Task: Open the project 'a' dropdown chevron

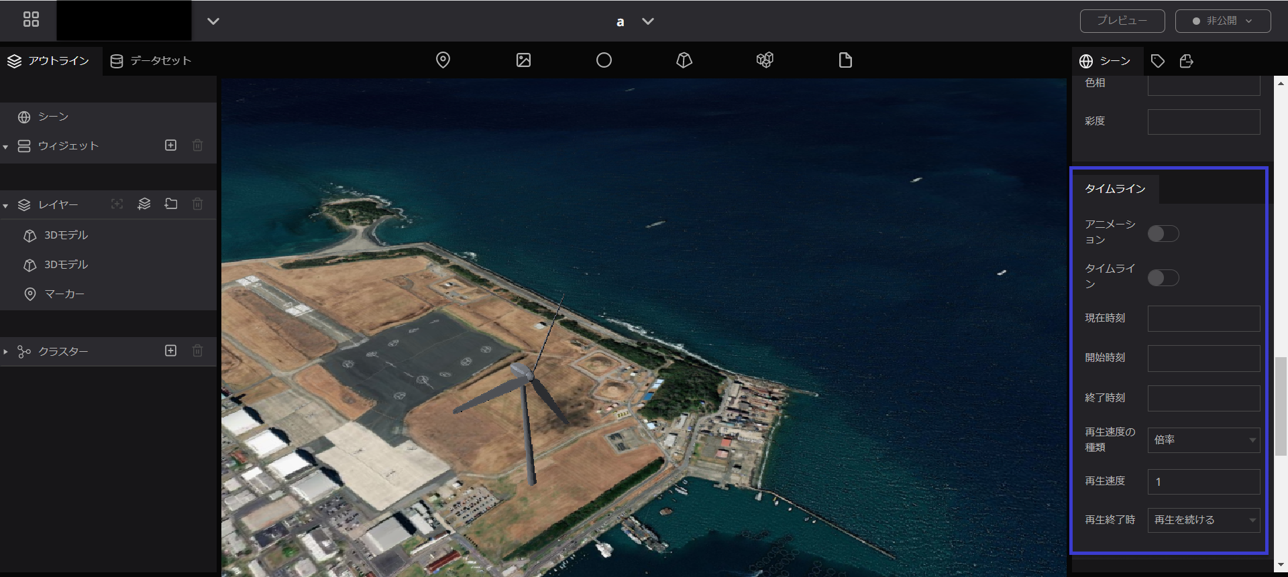Action: (648, 21)
